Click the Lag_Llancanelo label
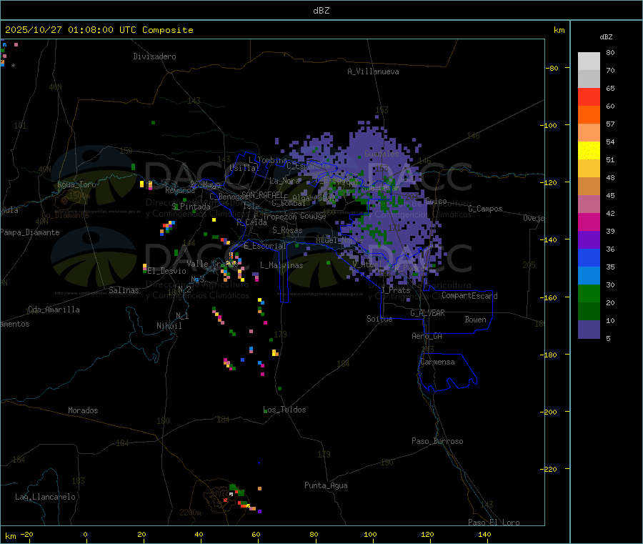643x544 pixels. coord(46,497)
